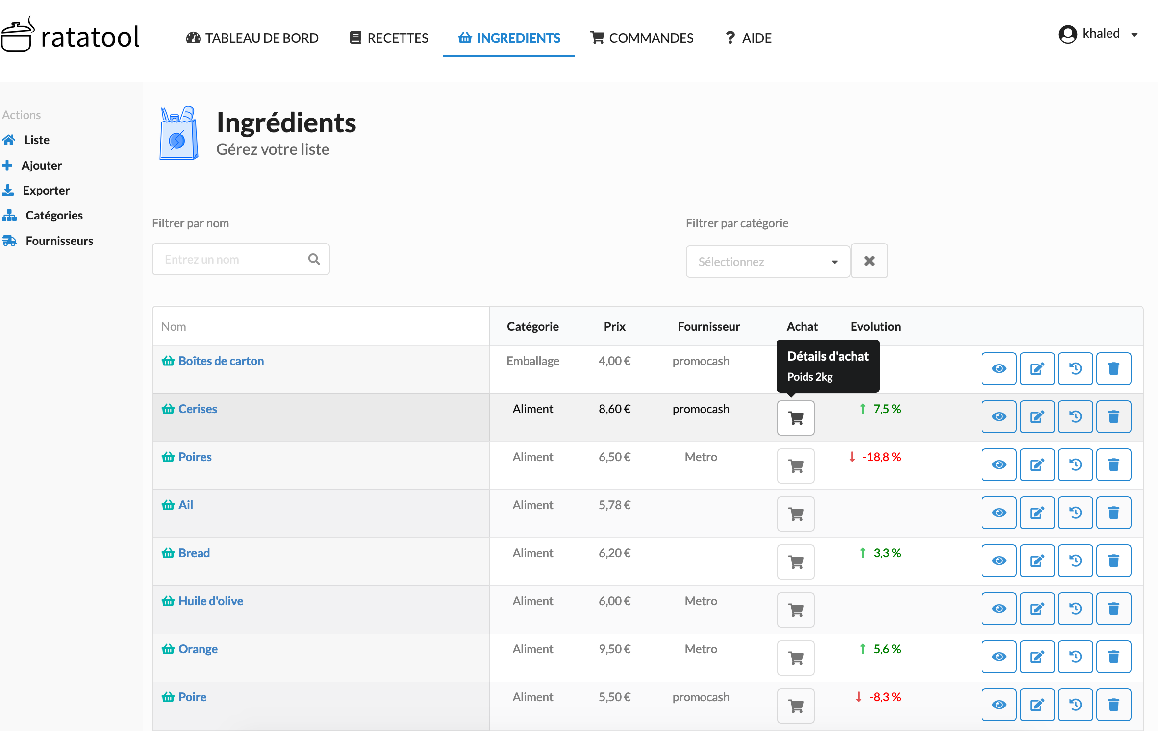Open the Sélectionnez category dropdown

tap(767, 262)
